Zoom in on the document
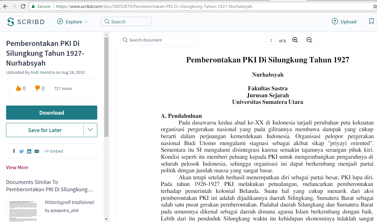This screenshot has width=377, height=222. coord(295,40)
